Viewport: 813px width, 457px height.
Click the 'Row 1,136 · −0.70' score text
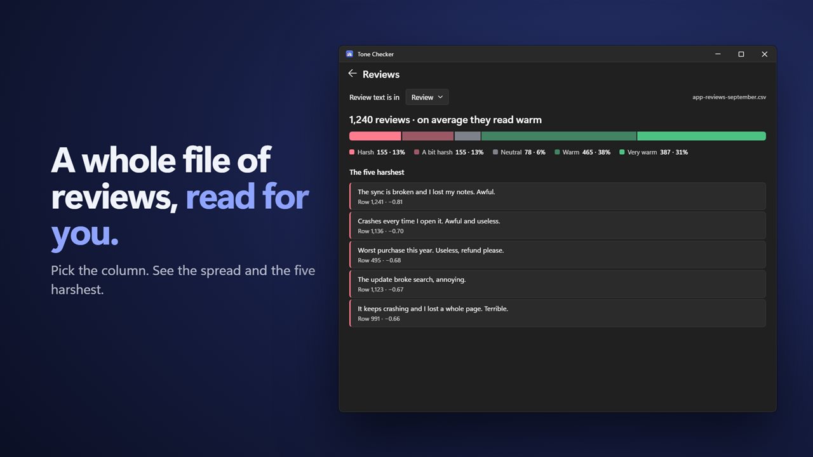tap(380, 231)
